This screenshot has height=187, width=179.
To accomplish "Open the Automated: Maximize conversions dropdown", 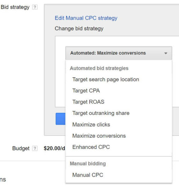I will (119, 53).
